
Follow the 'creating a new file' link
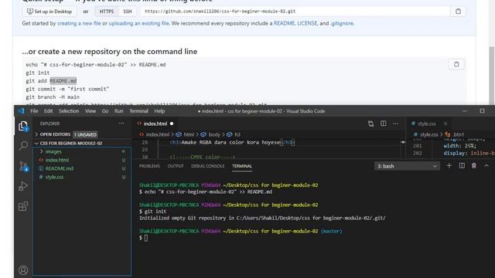click(x=79, y=23)
